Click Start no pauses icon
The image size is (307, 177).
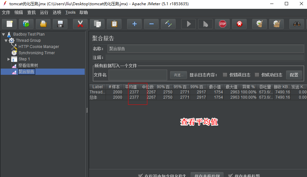[x=206, y=24]
